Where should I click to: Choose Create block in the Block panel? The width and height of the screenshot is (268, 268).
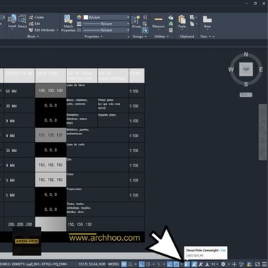click(36, 17)
